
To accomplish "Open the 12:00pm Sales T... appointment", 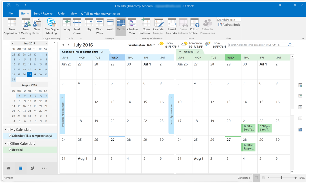I will click(x=265, y=128).
